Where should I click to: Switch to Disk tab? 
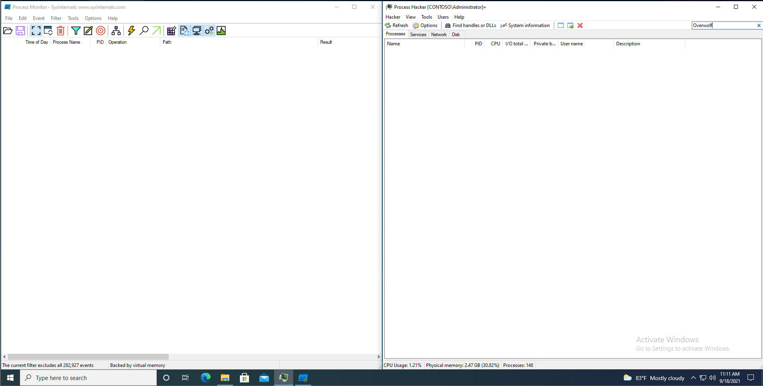(456, 35)
